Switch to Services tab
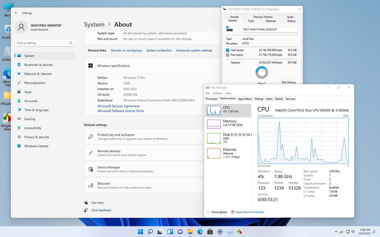The height and width of the screenshot is (237, 380). [290, 99]
